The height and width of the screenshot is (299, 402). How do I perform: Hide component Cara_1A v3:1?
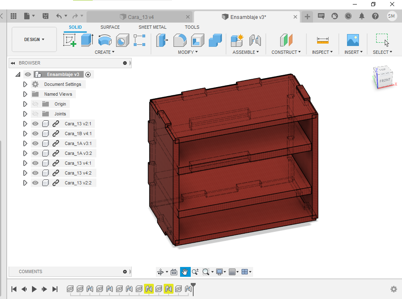35,143
